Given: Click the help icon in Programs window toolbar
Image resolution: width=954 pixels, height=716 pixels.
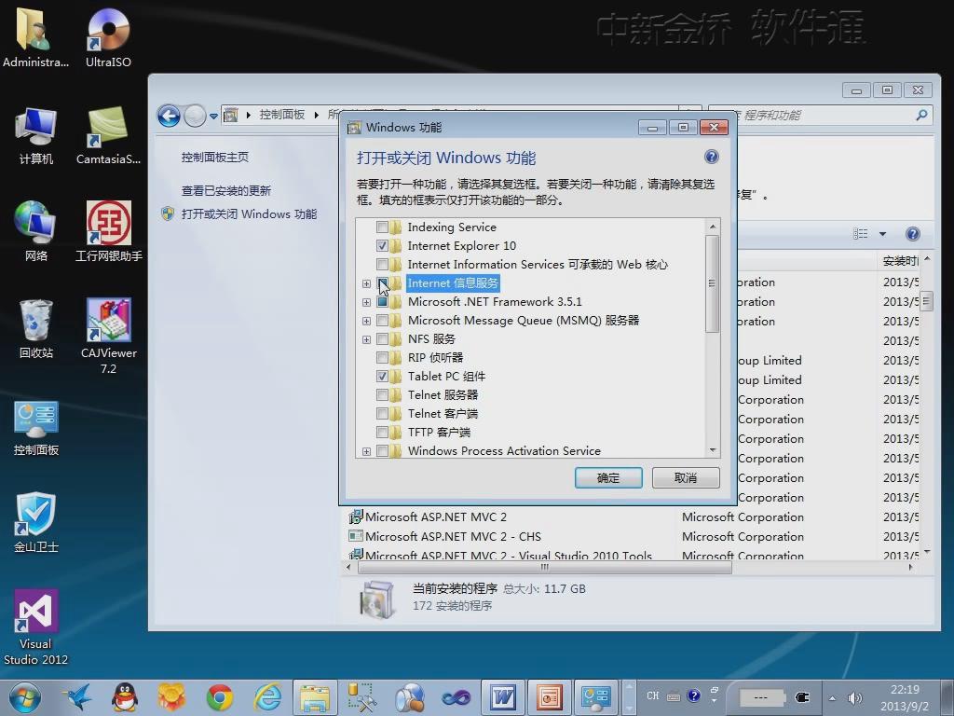Looking at the screenshot, I should [912, 234].
